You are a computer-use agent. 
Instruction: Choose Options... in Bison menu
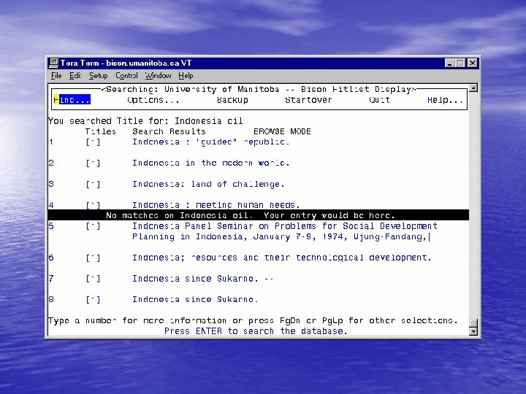pyautogui.click(x=153, y=100)
